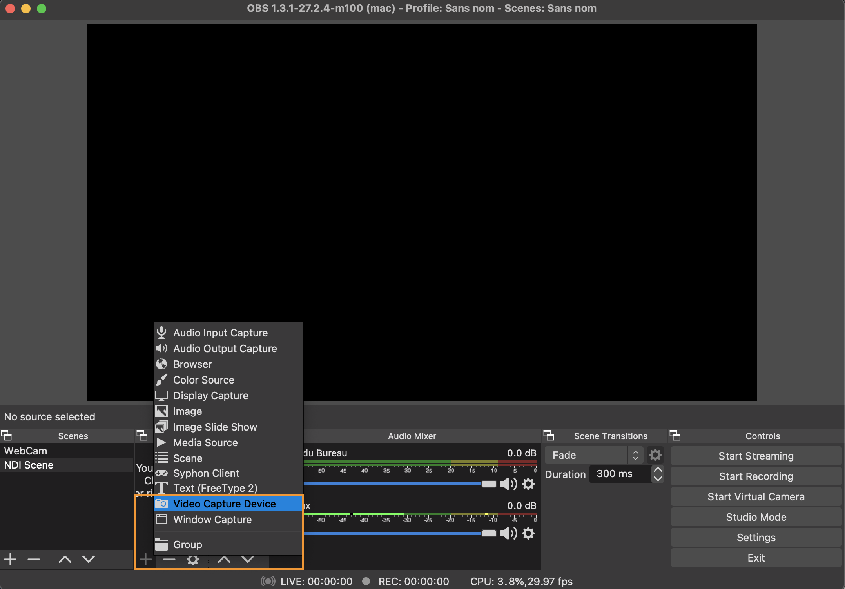Image resolution: width=845 pixels, height=589 pixels.
Task: Select Browser source from menu
Action: pos(192,364)
